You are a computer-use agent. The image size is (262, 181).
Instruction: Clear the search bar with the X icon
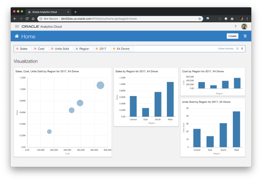tap(237, 49)
